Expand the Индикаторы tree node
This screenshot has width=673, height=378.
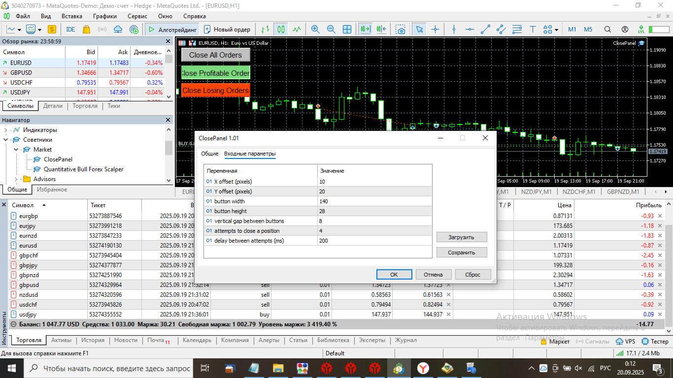click(x=6, y=130)
